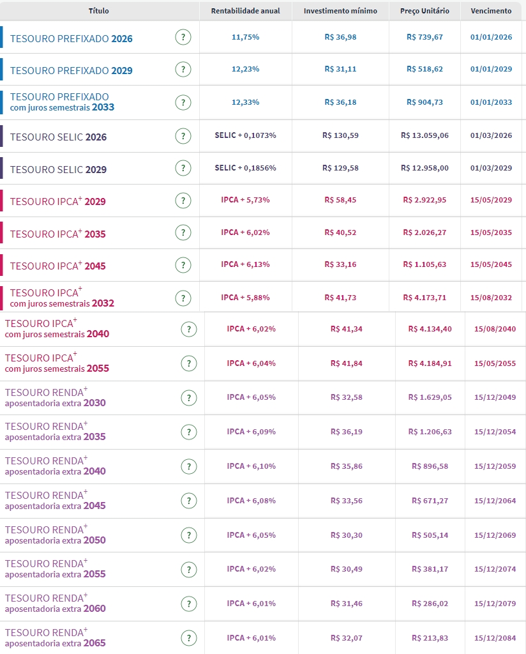526x654 pixels.
Task: Open Tesouro Renda+ aposentadoria extra 2040 link
Action: 55,466
